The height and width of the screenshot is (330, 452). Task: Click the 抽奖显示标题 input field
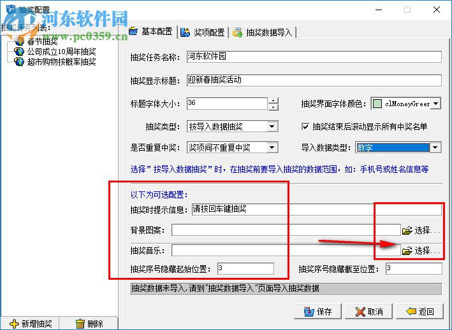click(314, 80)
